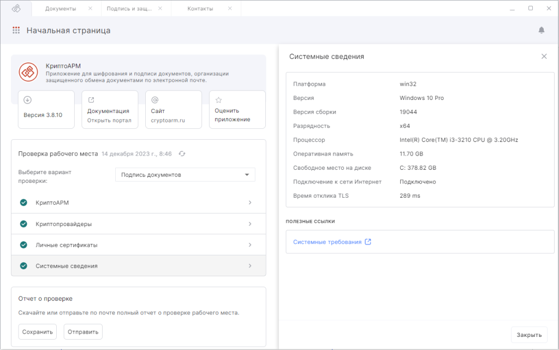Close the Подпись и защ... tab
Screen dimensions: 559x350
pyautogui.click(x=160, y=8)
